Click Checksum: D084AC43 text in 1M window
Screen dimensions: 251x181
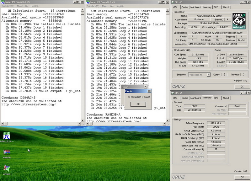pos(19,98)
